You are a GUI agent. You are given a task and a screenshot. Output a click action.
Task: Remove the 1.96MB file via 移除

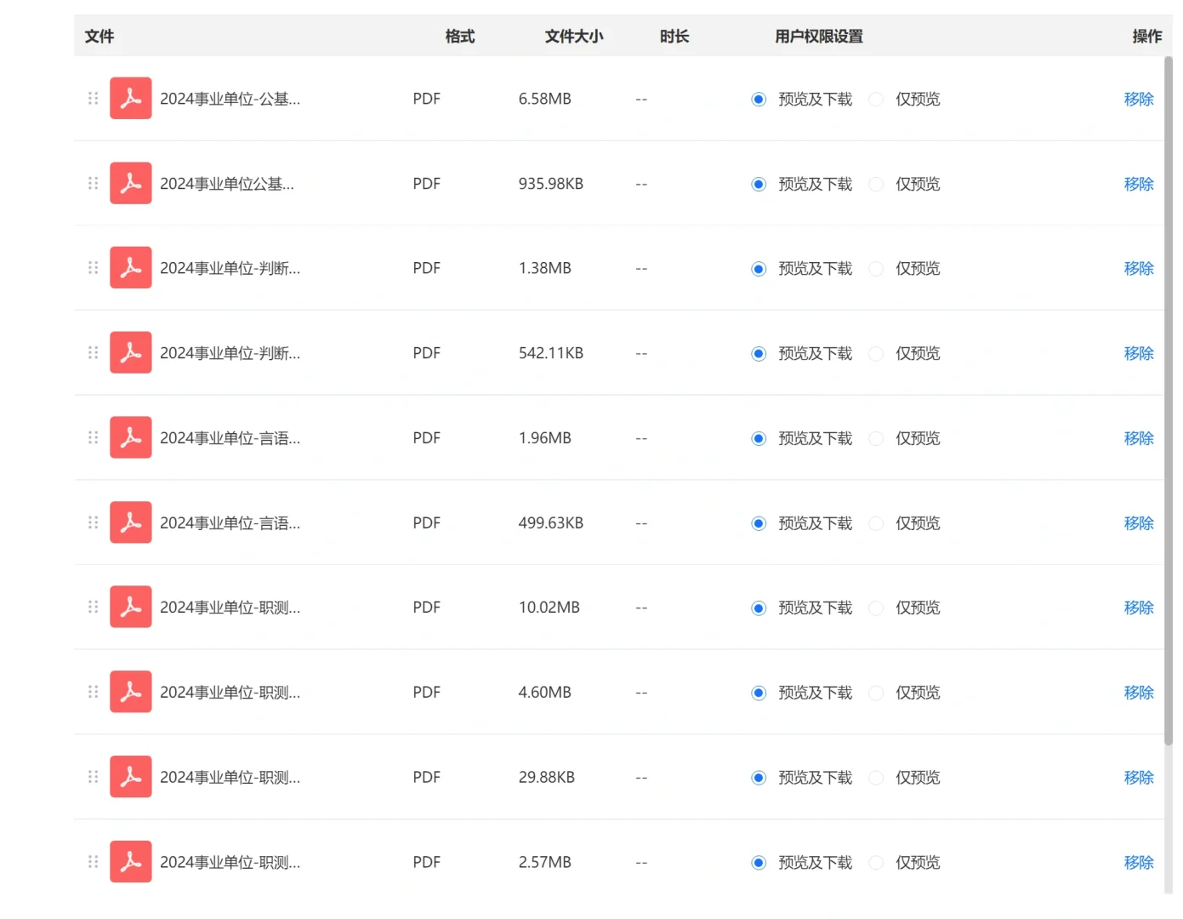point(1139,439)
